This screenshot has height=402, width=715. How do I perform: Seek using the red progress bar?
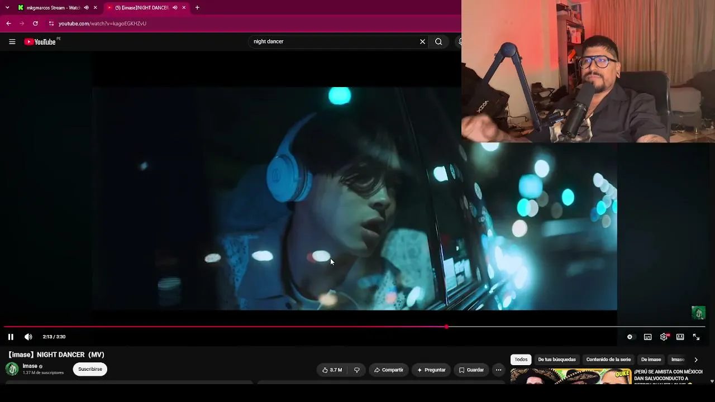(354, 327)
